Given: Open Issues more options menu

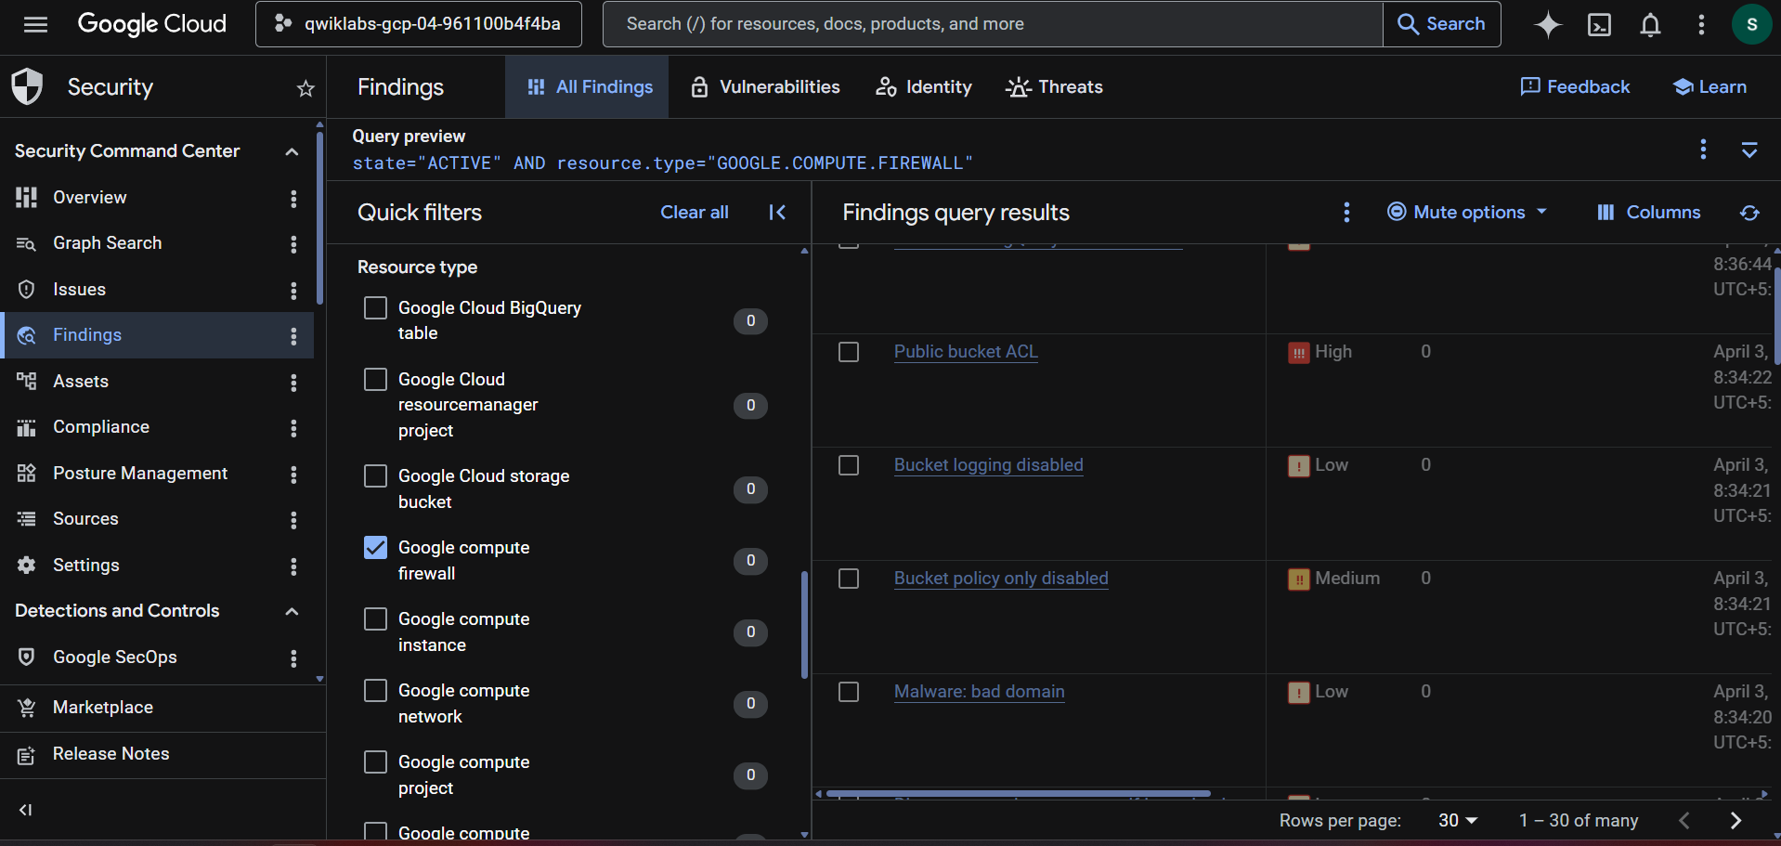Looking at the screenshot, I should point(293,290).
